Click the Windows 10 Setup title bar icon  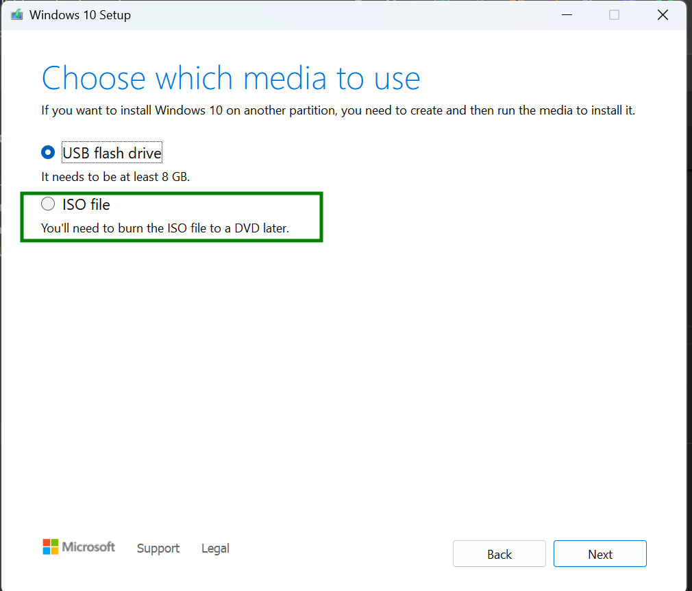(x=16, y=14)
